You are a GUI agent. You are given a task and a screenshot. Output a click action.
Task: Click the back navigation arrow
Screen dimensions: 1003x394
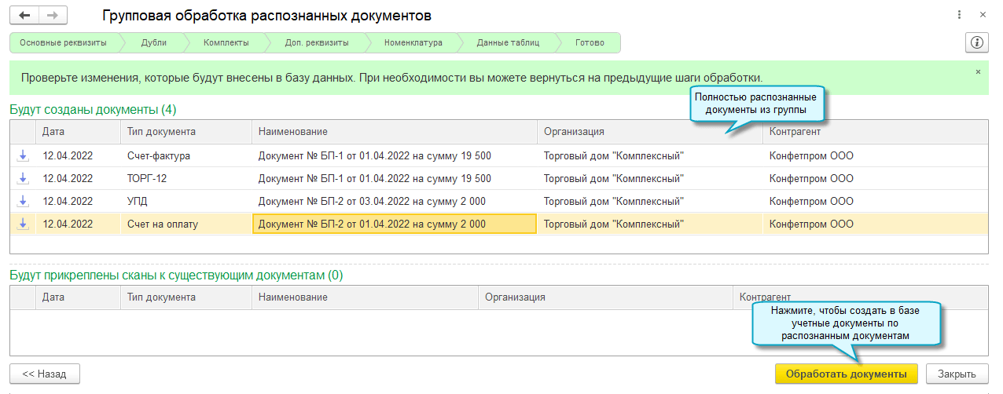[x=25, y=16]
